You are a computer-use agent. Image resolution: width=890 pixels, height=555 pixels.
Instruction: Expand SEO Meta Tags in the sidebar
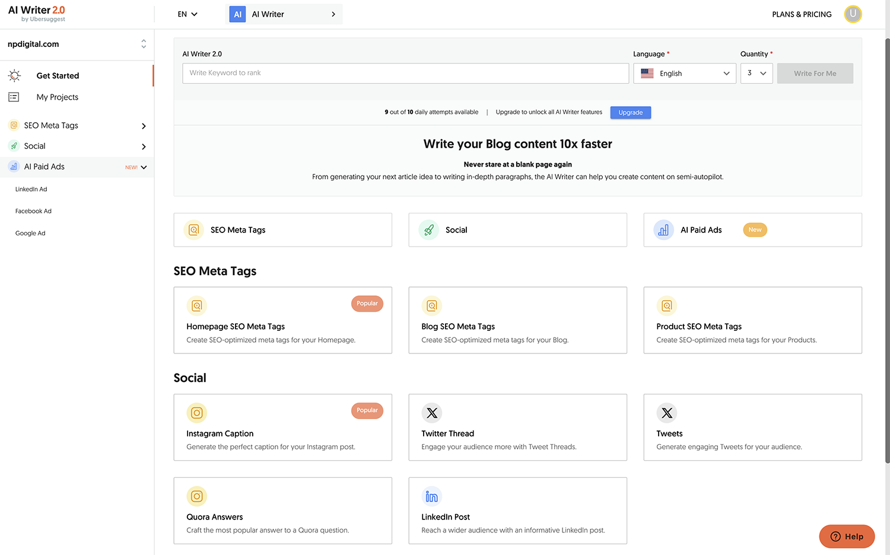[144, 126]
